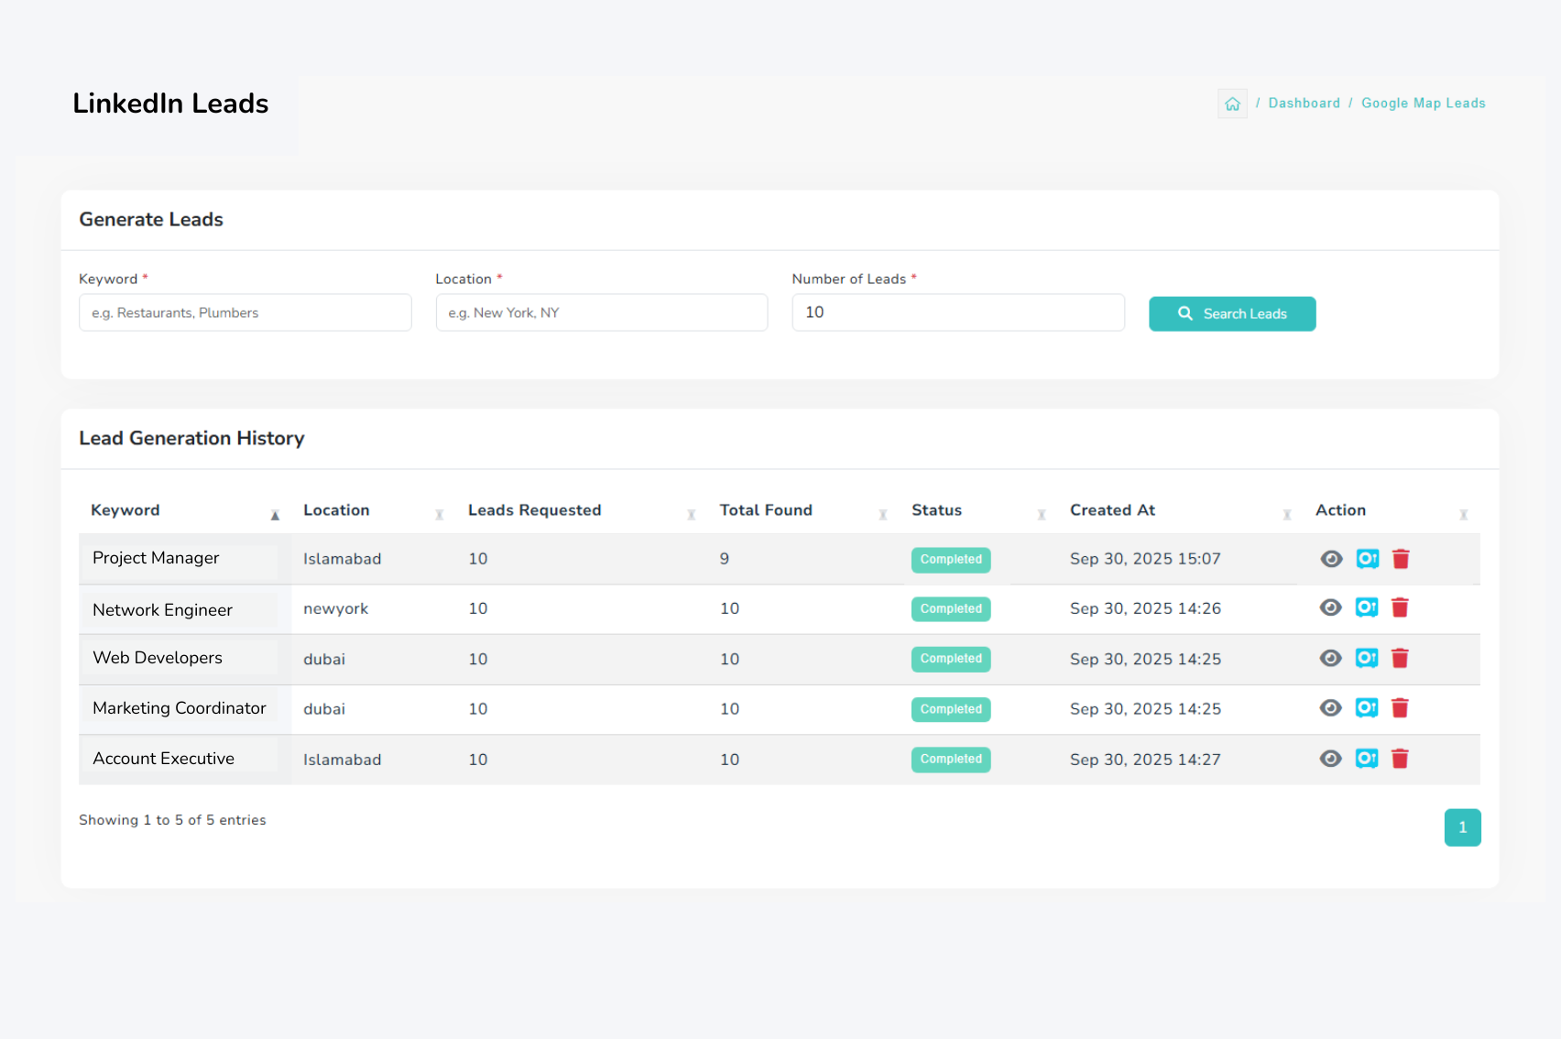The width and height of the screenshot is (1561, 1039).
Task: Click the home icon in breadcrumb
Action: pyautogui.click(x=1232, y=104)
